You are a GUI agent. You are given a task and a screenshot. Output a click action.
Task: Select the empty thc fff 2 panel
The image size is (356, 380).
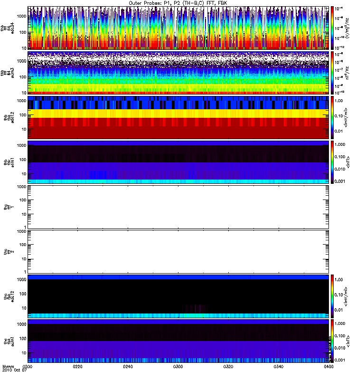click(x=178, y=252)
